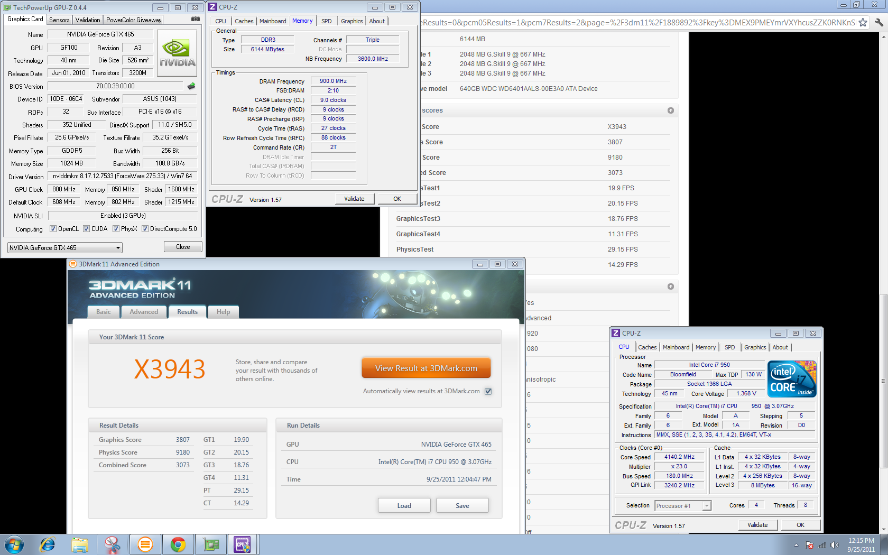Open the Action Center flag icon

click(x=809, y=545)
